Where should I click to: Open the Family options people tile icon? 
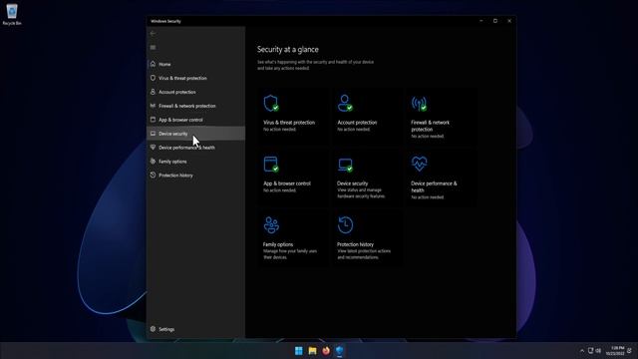coord(271,225)
